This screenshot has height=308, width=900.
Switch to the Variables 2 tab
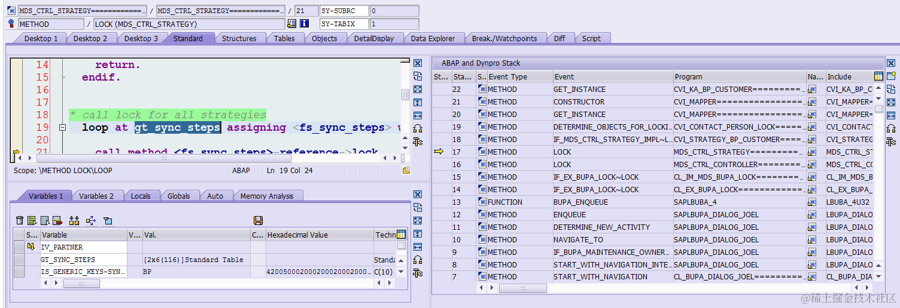click(x=96, y=196)
